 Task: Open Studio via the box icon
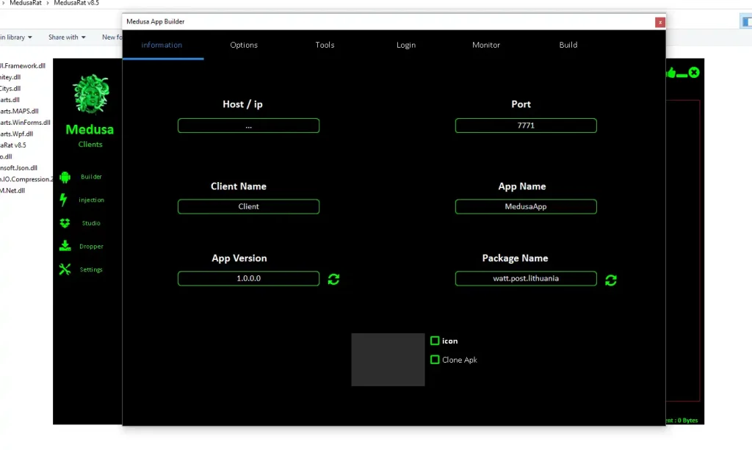point(65,223)
